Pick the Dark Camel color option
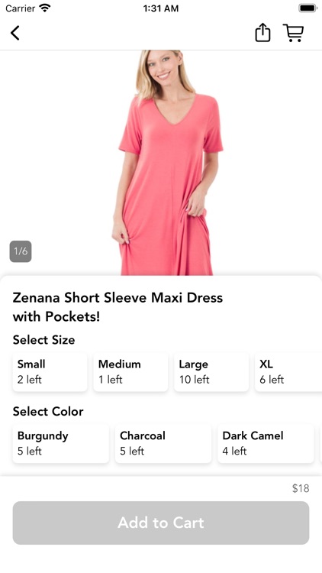Viewport: 322px width, 573px height. pyautogui.click(x=266, y=443)
